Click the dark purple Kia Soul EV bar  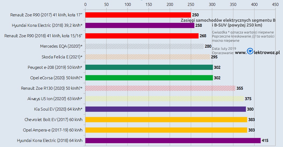coord(165,109)
